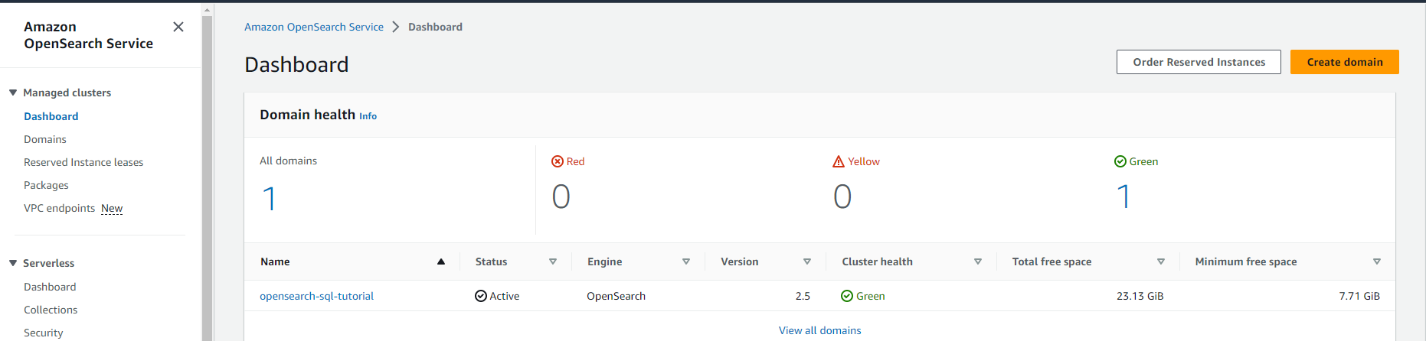Sort by Version column arrow

click(807, 261)
